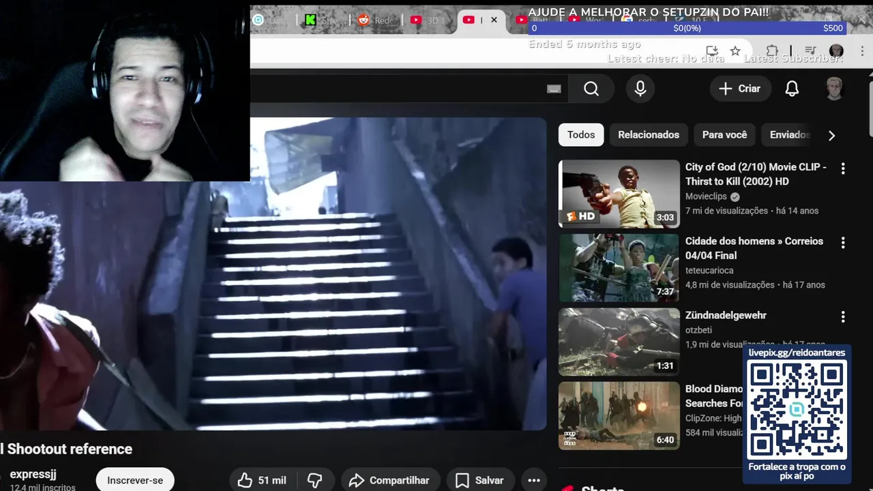
Task: Open the Zündnadelgewehr video title
Action: click(x=726, y=315)
